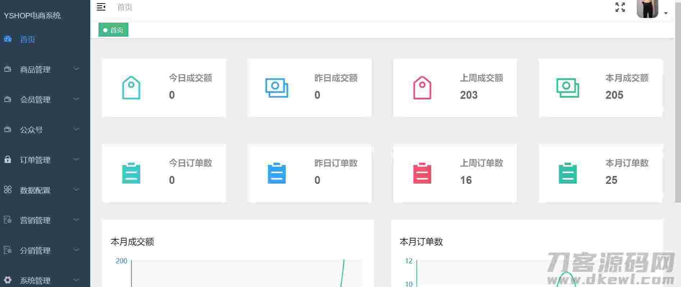
Task: Click the 首页 breadcrumb in the header
Action: coord(125,7)
